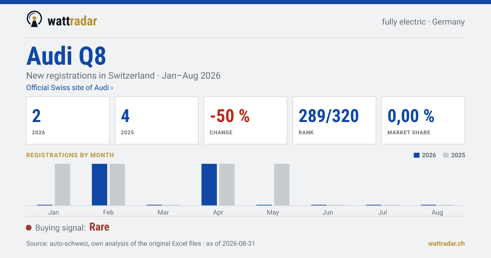Select the 2026 registrations stat card
The image size is (491, 258).
pos(68,120)
